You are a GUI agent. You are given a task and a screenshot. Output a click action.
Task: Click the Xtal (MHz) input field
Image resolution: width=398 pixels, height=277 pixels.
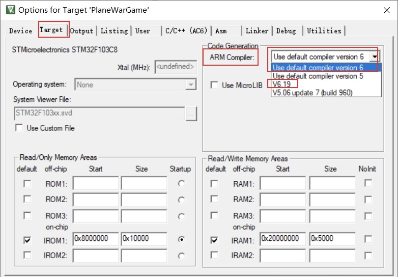[176, 67]
